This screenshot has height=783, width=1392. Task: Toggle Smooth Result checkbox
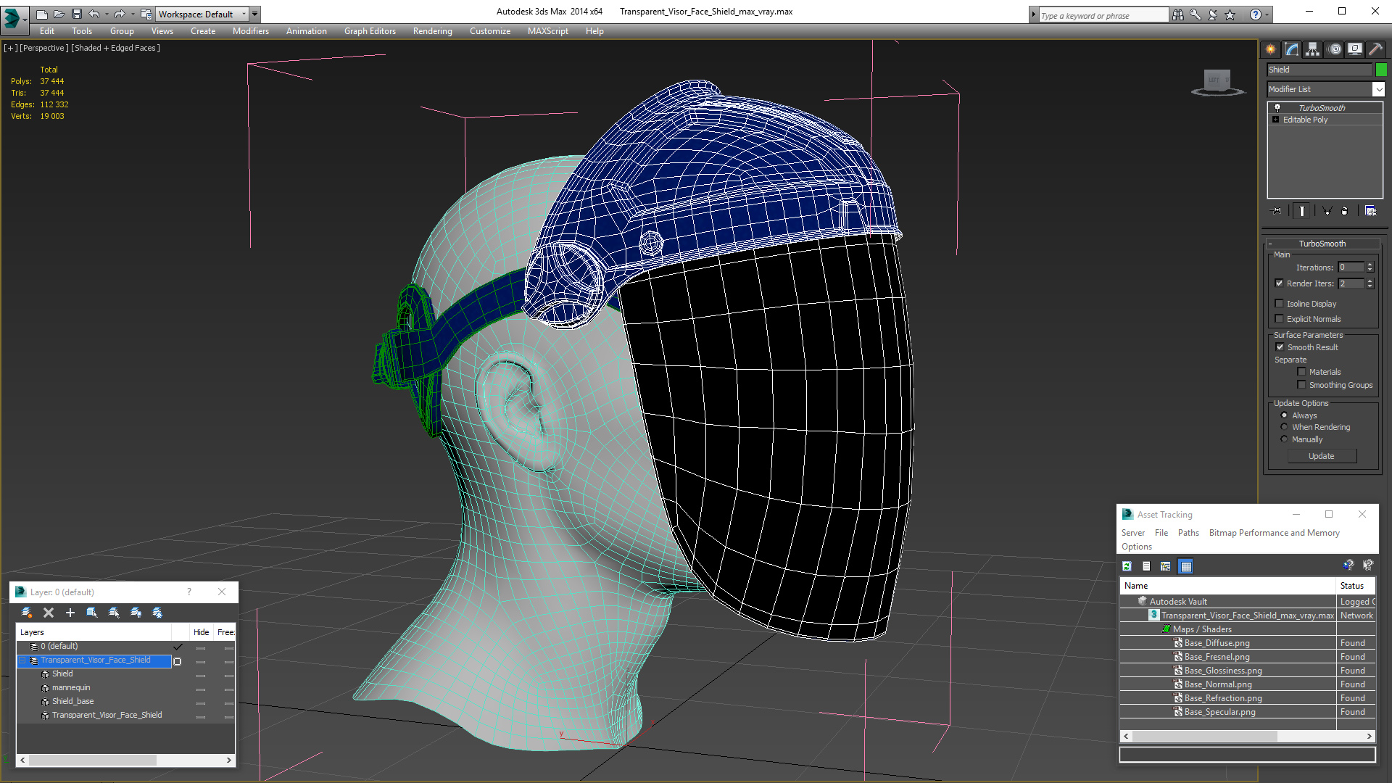[x=1280, y=347]
